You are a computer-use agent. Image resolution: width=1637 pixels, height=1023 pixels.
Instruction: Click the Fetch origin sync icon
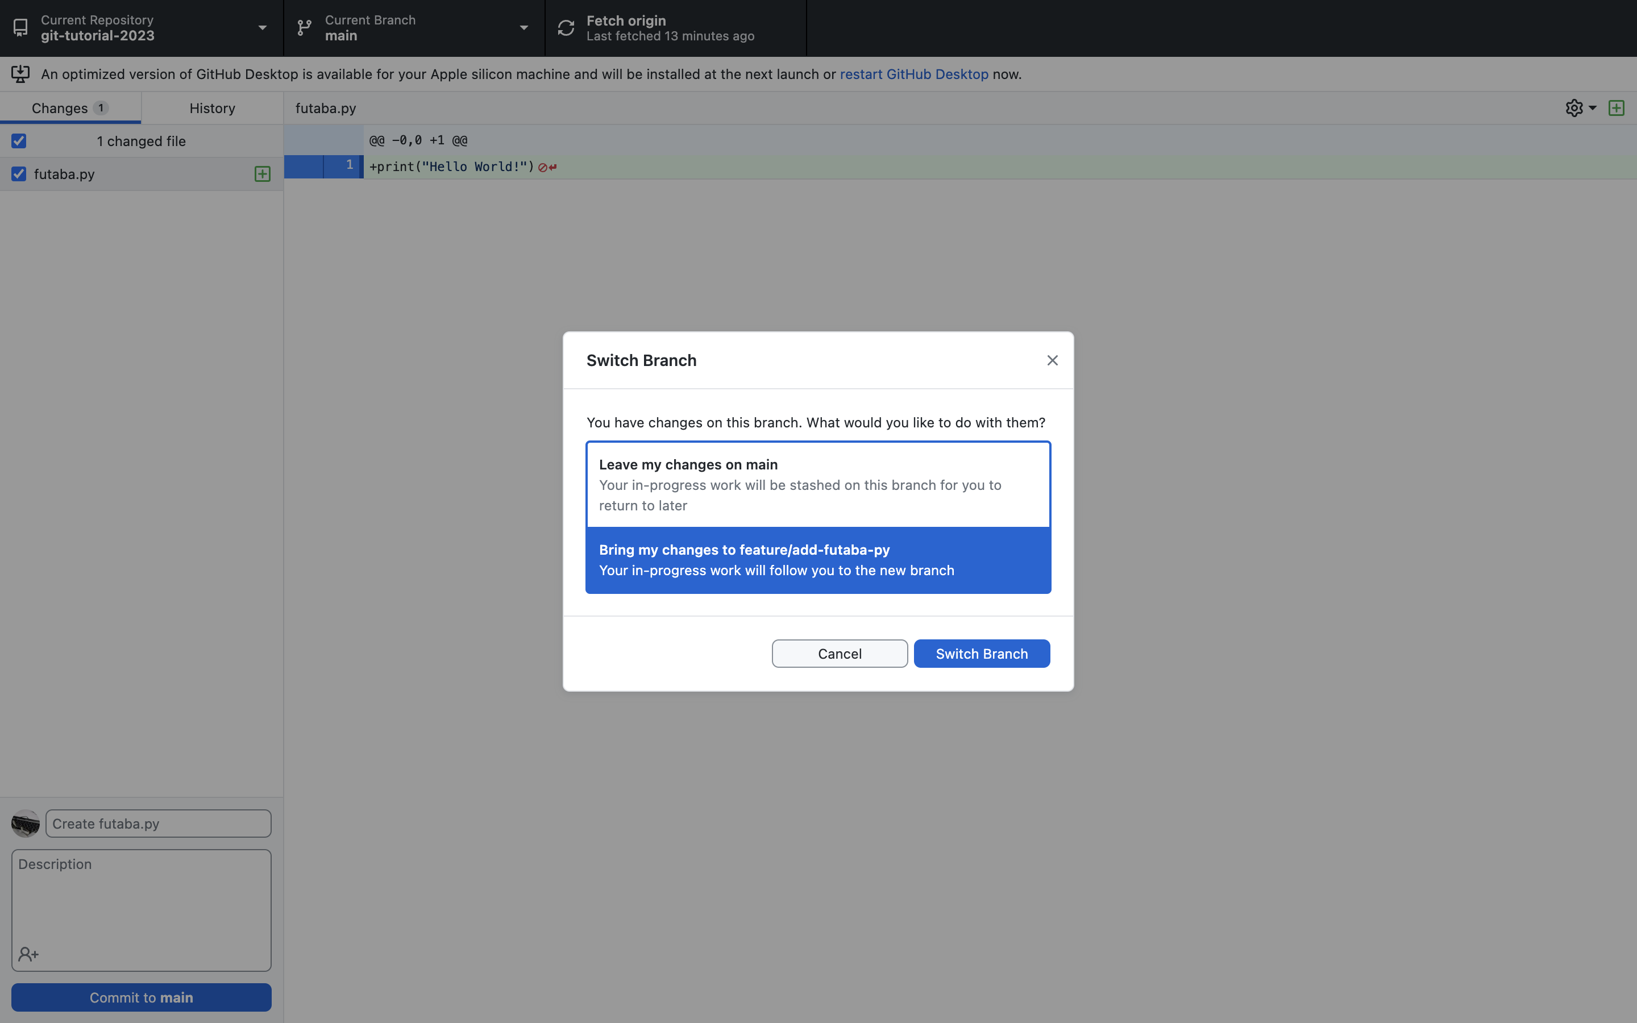tap(566, 28)
